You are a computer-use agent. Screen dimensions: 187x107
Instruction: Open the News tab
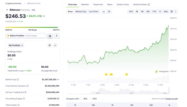[110, 4]
